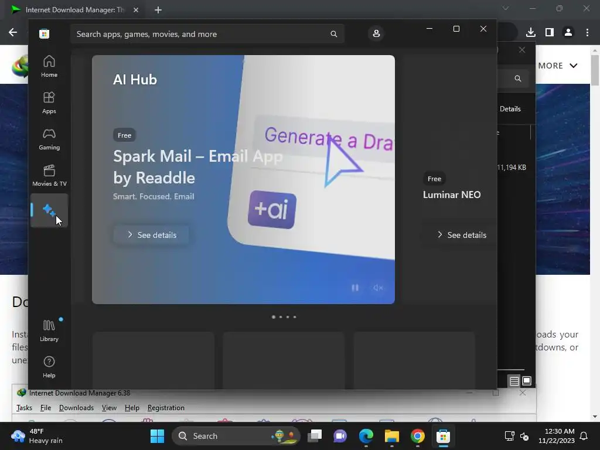Open Tasks menu in IDM window
Viewport: 600px width, 450px height.
point(24,408)
